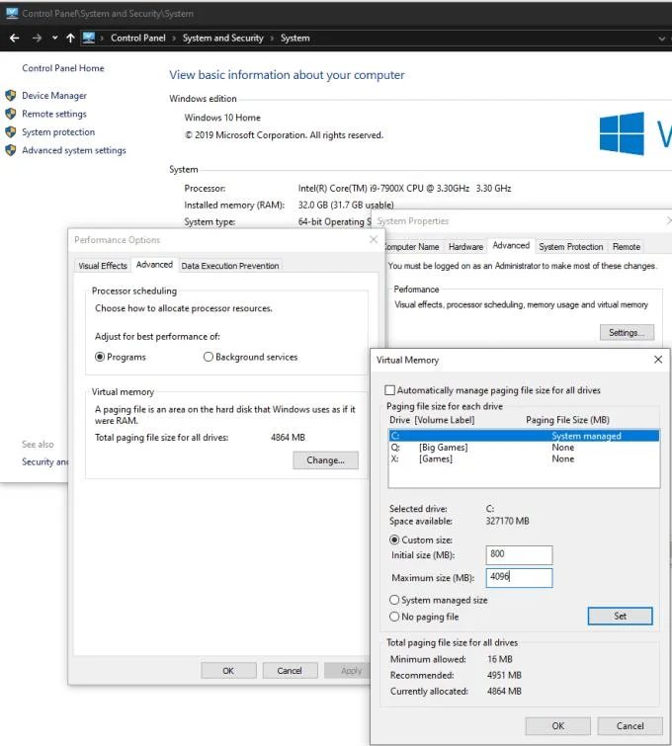Click the computer icon in address bar
The width and height of the screenshot is (672, 746).
click(89, 38)
